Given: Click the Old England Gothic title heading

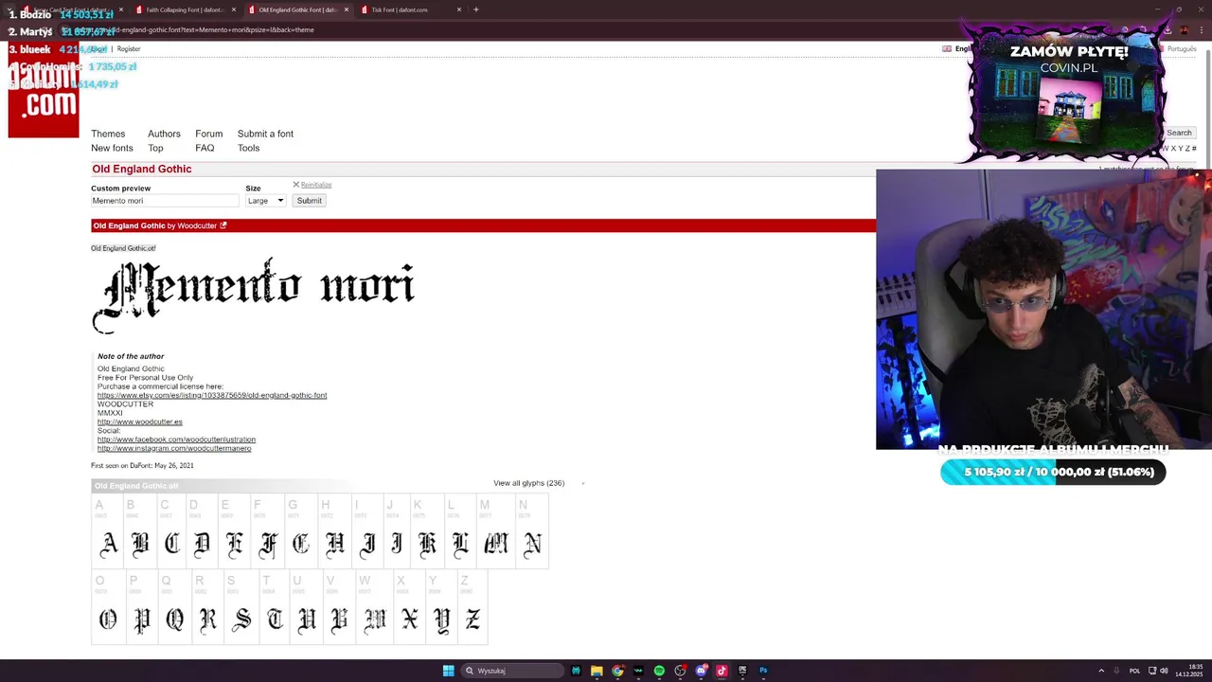Looking at the screenshot, I should [x=142, y=169].
